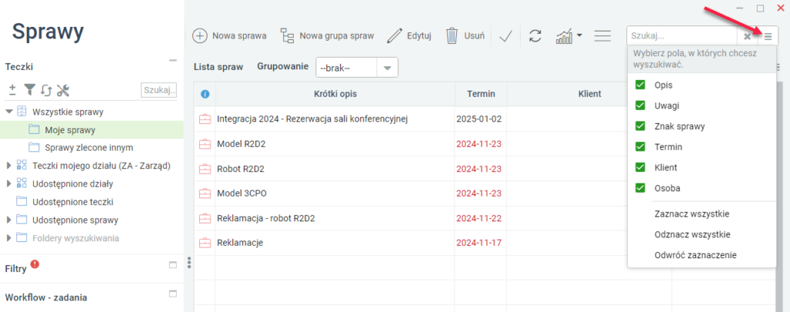
Task: Click the three-line list view icon
Action: [x=602, y=36]
